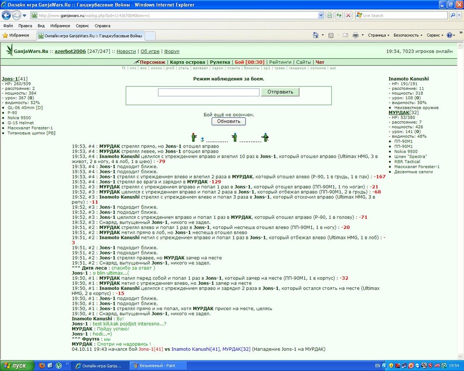Click the compatibility view icon
Viewport: 464px width, 371px height.
tap(329, 15)
